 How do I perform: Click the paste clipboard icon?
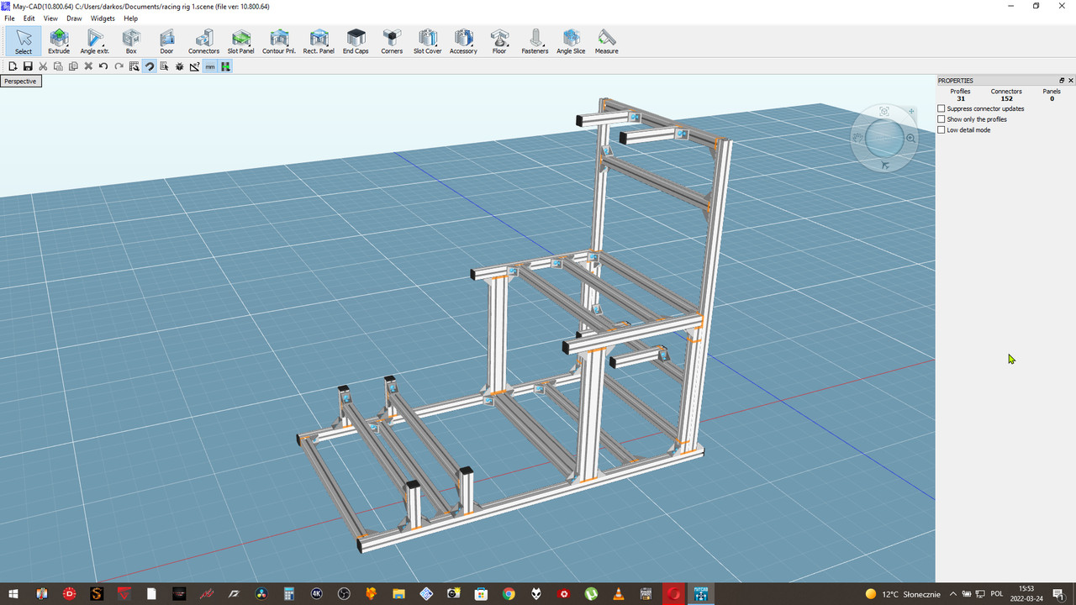[58, 66]
